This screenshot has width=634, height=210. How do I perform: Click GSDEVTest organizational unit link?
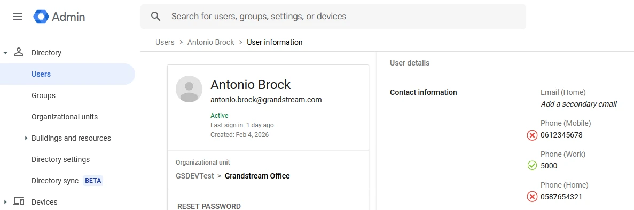point(195,176)
